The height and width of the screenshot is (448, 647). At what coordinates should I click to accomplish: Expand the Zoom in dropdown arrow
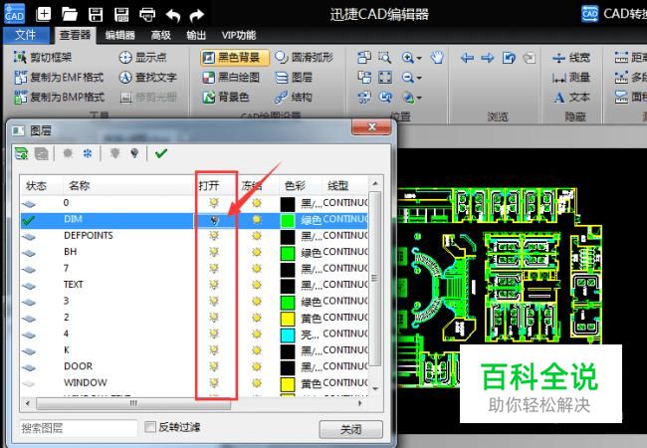(x=419, y=58)
